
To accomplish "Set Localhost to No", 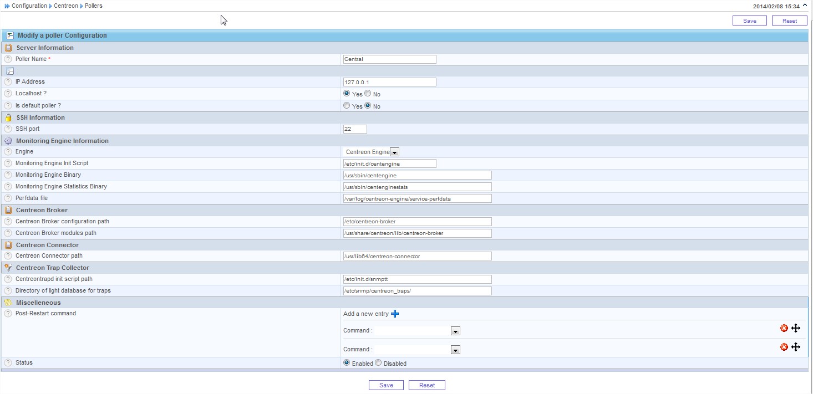I will click(368, 94).
